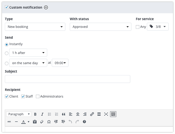
Task: Open the text color picker arrow
Action: click(29, 122)
